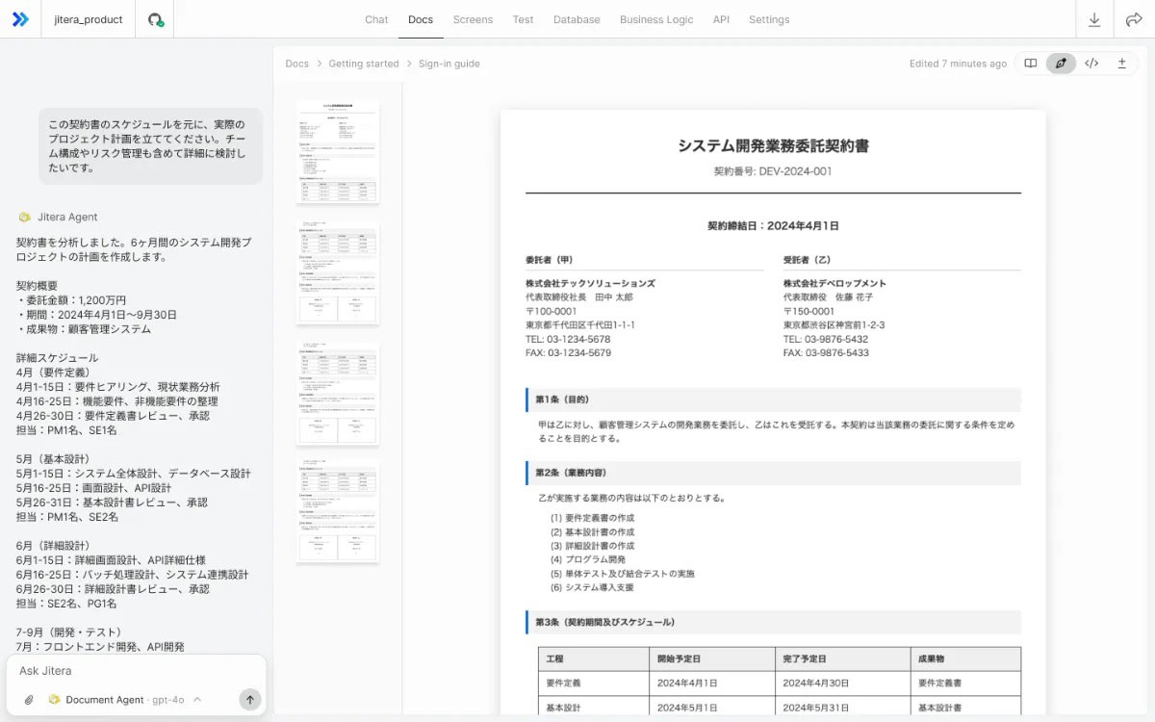The image size is (1155, 722).
Task: Select the third page thumbnail
Action: [338, 394]
